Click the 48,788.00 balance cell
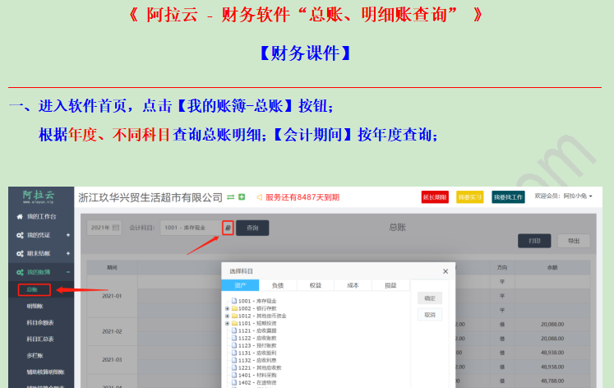Screen dimensions: 614x388 (552, 381)
